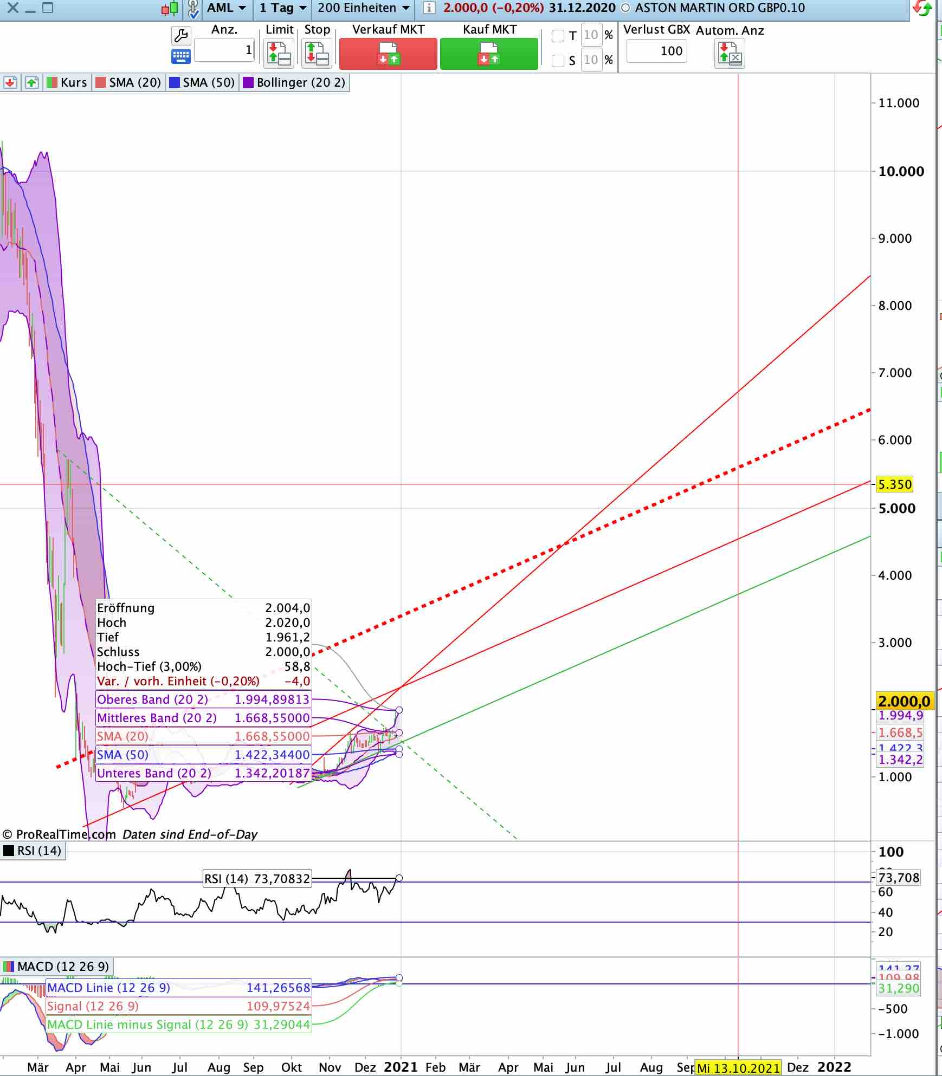Open the AML ticker dropdown

click(x=227, y=8)
